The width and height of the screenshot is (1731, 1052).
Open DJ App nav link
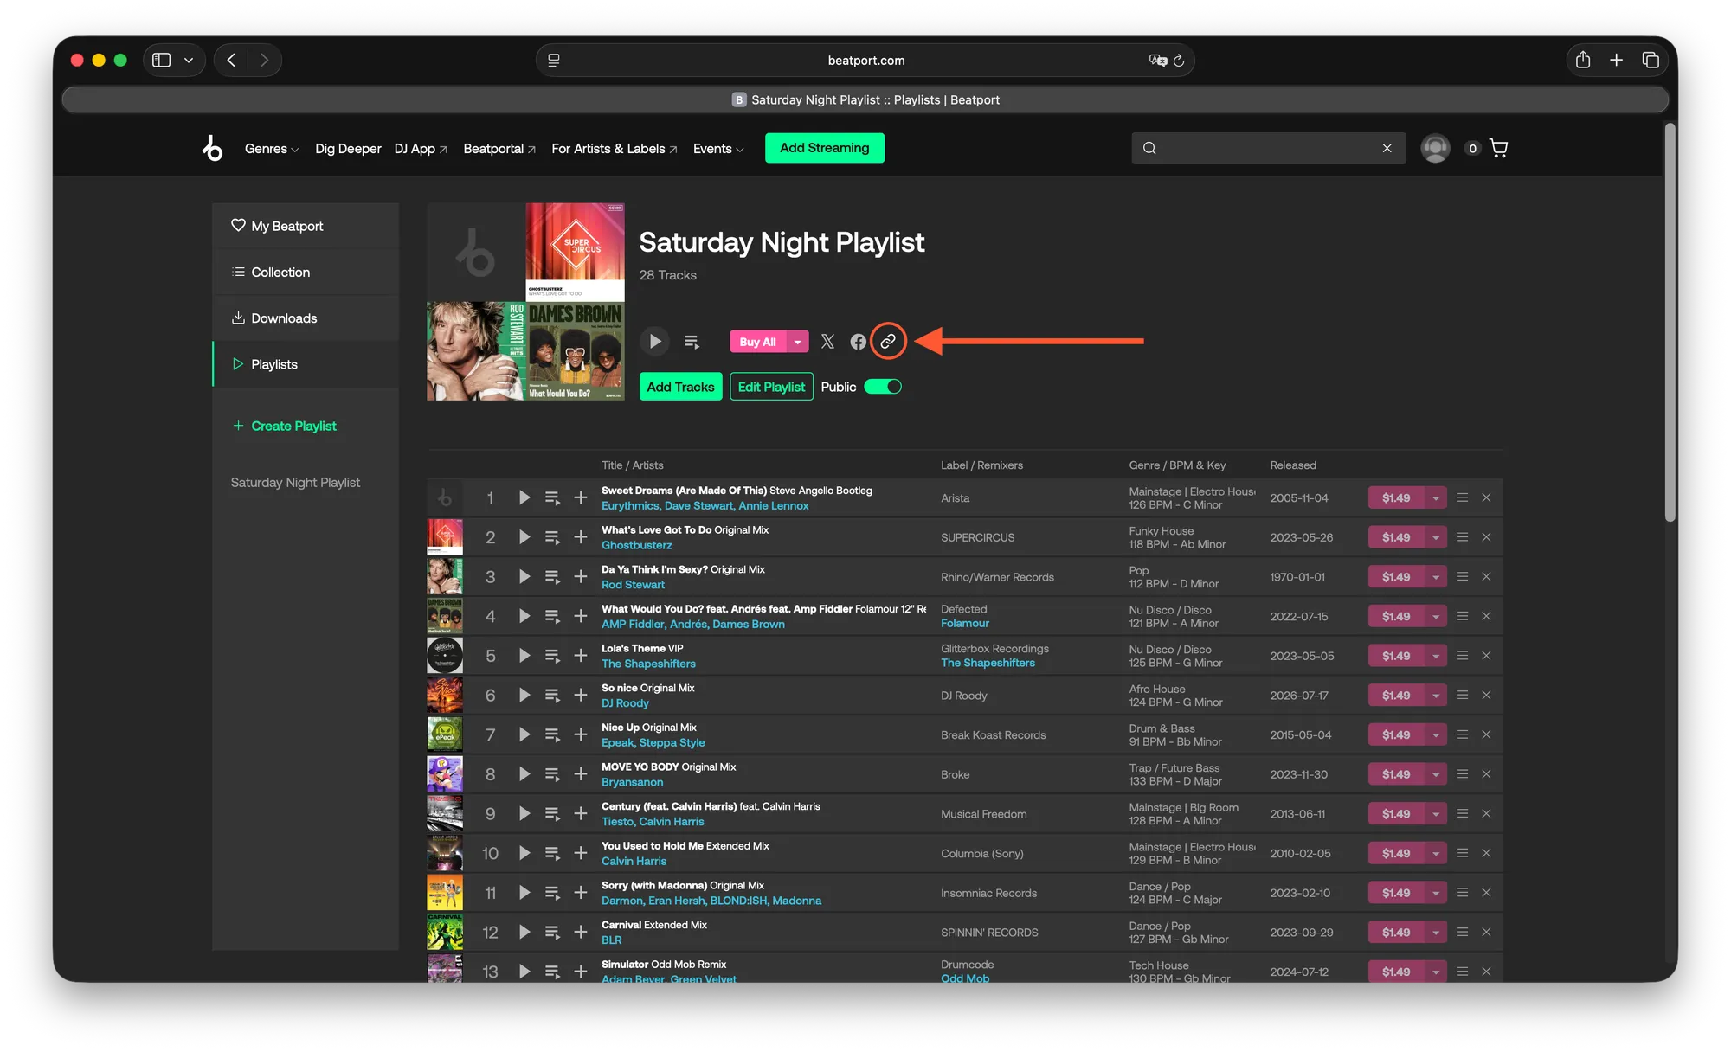(x=421, y=149)
